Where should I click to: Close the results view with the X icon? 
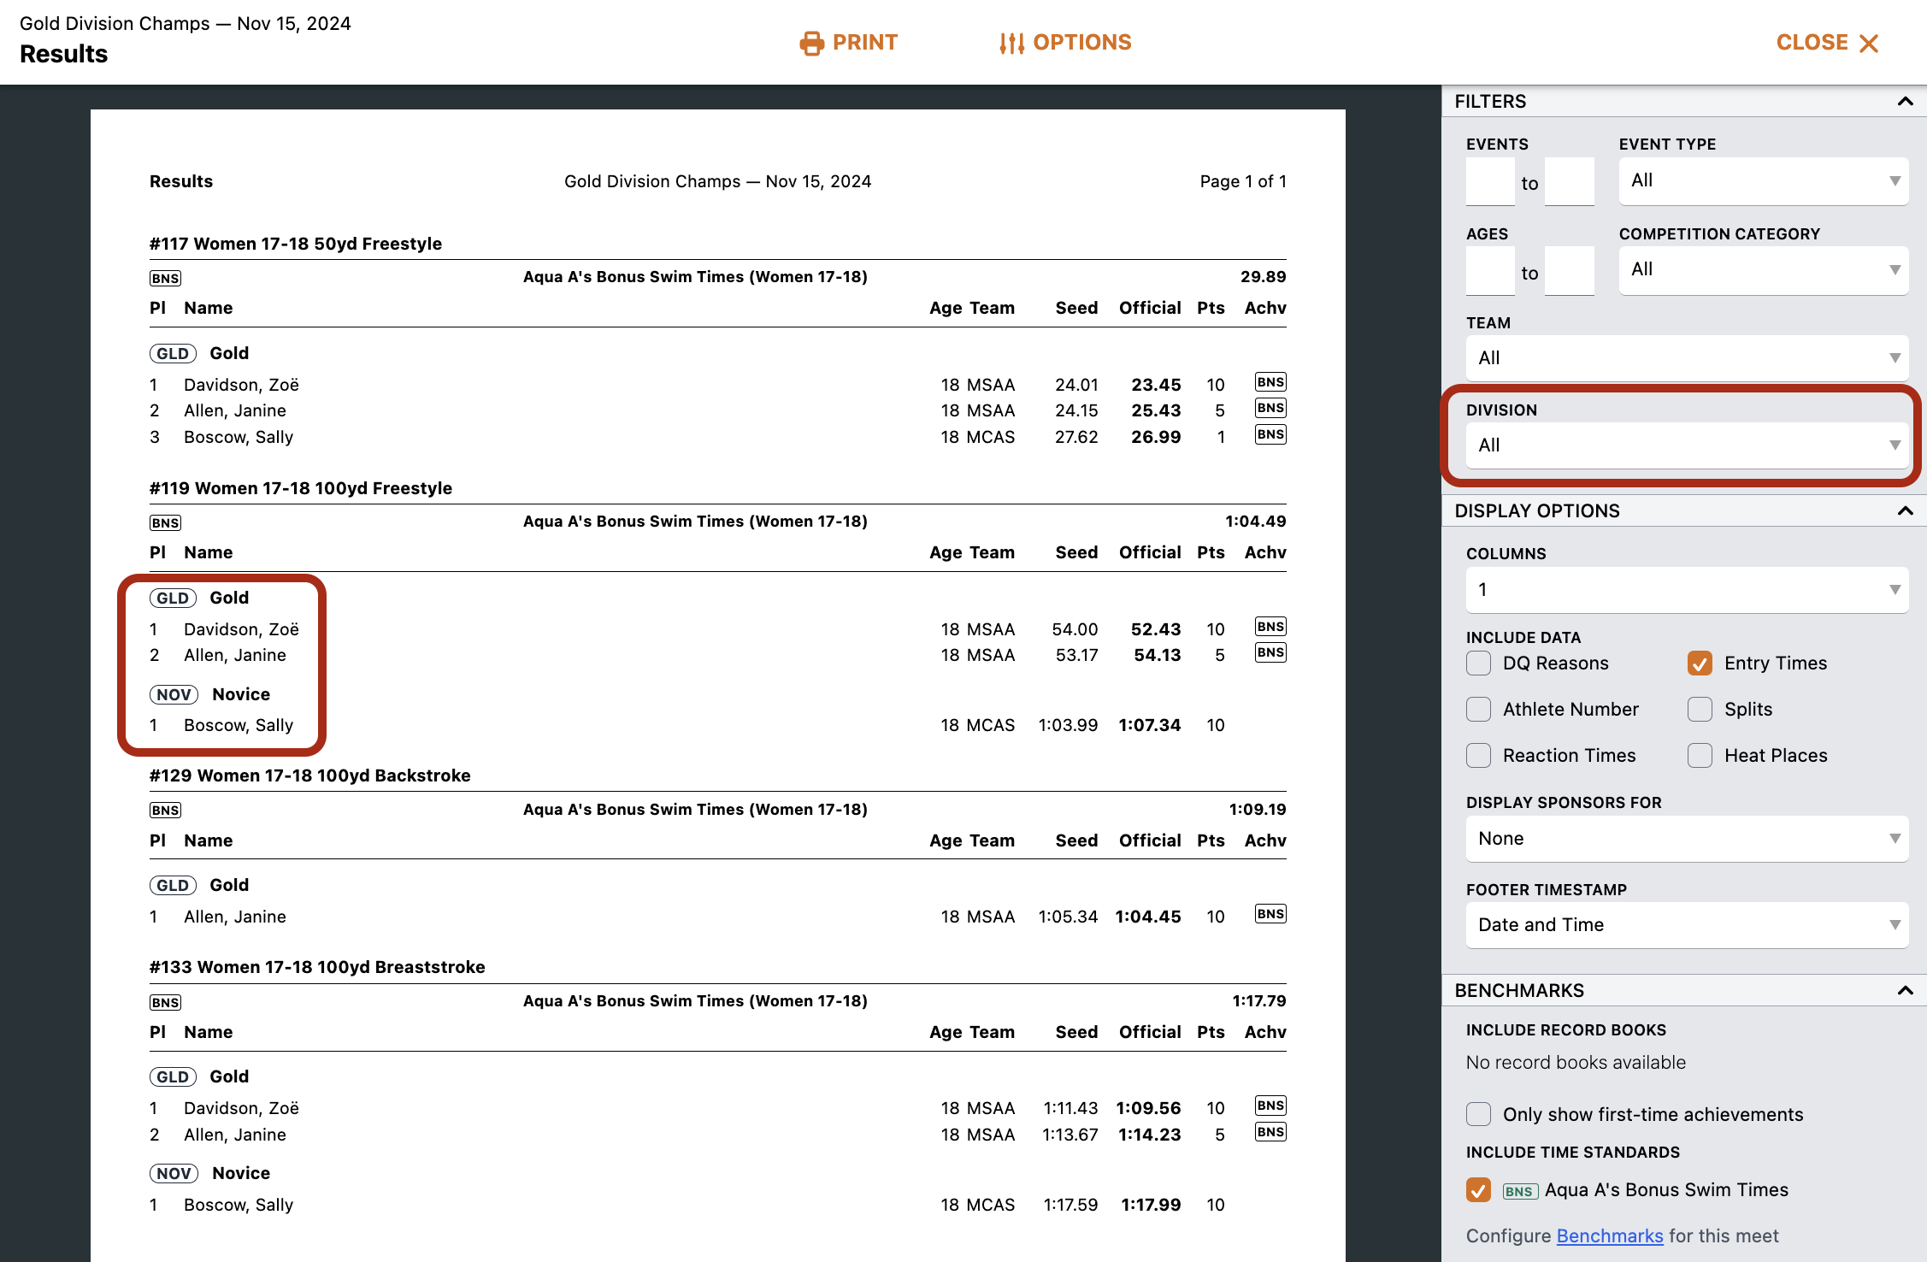pos(1869,43)
